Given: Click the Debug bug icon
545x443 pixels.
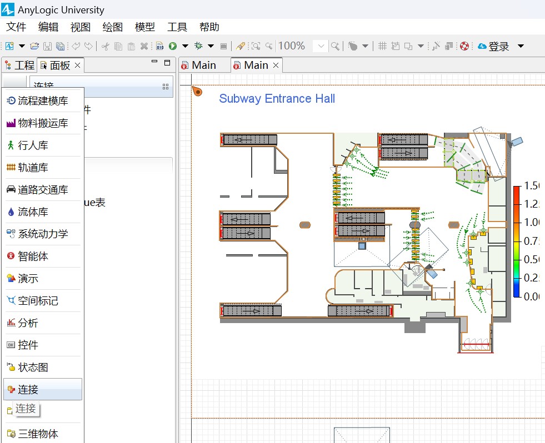Looking at the screenshot, I should [198, 46].
